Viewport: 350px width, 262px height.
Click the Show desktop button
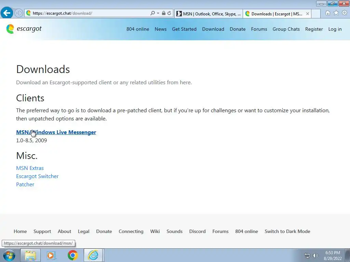pyautogui.click(x=347, y=255)
